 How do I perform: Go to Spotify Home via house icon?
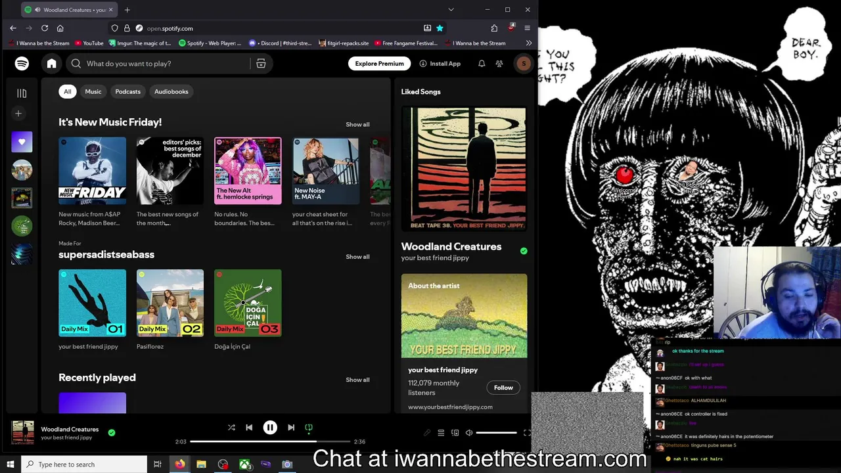click(51, 64)
